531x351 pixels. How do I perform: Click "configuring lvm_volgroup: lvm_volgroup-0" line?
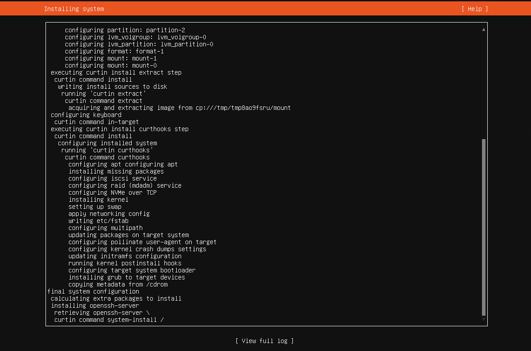point(135,37)
